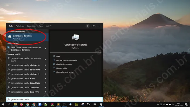Screen dimensions: 190x107
Task: Click the large Gerenciador de Tarefas preview icon
Action: click(x=76, y=37)
